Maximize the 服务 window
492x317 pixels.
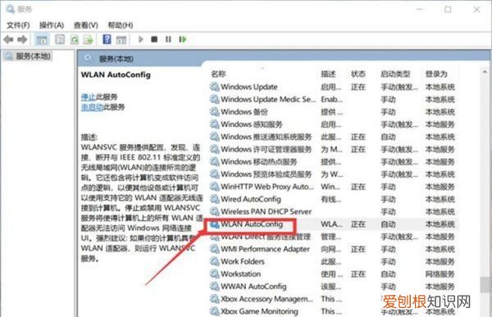click(448, 10)
